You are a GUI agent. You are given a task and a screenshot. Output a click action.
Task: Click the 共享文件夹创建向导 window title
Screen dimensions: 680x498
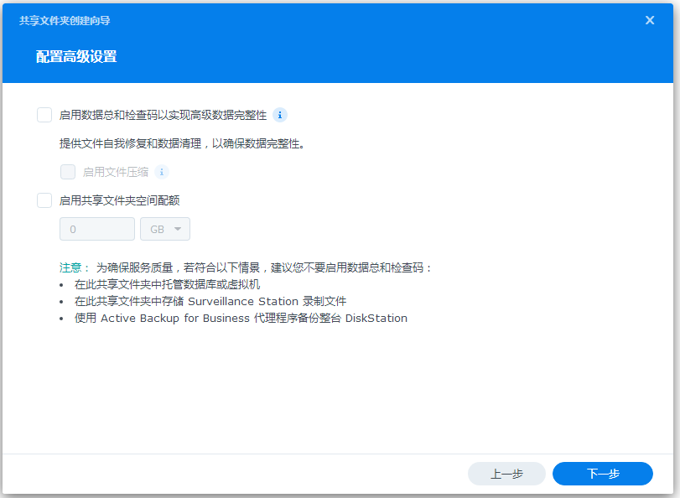coord(65,20)
